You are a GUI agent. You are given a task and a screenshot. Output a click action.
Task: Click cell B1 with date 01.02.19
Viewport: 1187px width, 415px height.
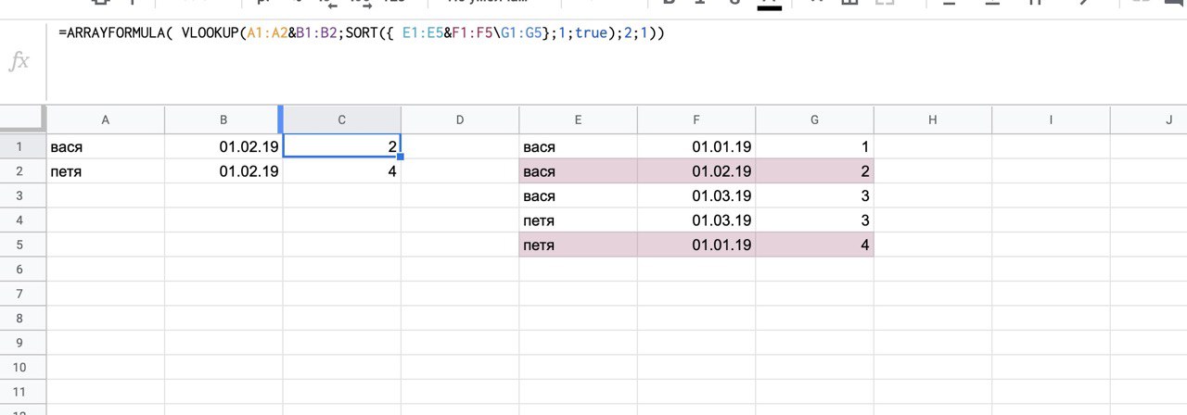[x=223, y=146]
